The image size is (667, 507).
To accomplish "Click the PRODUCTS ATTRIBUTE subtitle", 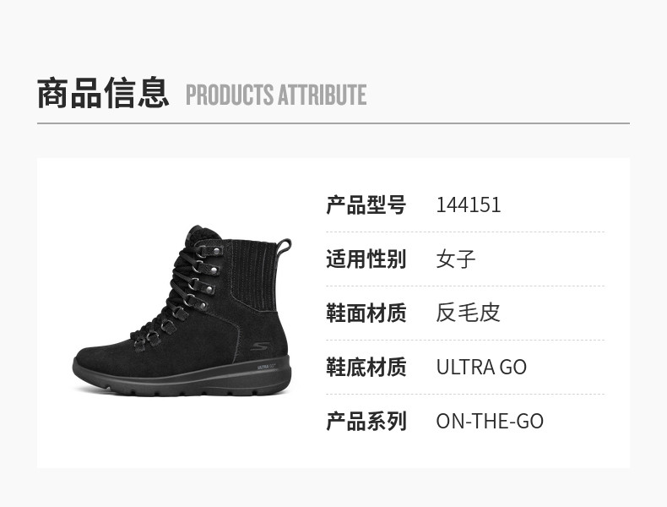I will [x=276, y=95].
